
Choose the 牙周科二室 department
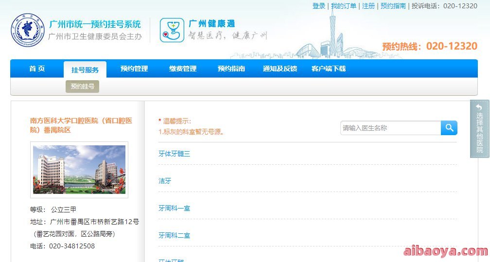174,235
